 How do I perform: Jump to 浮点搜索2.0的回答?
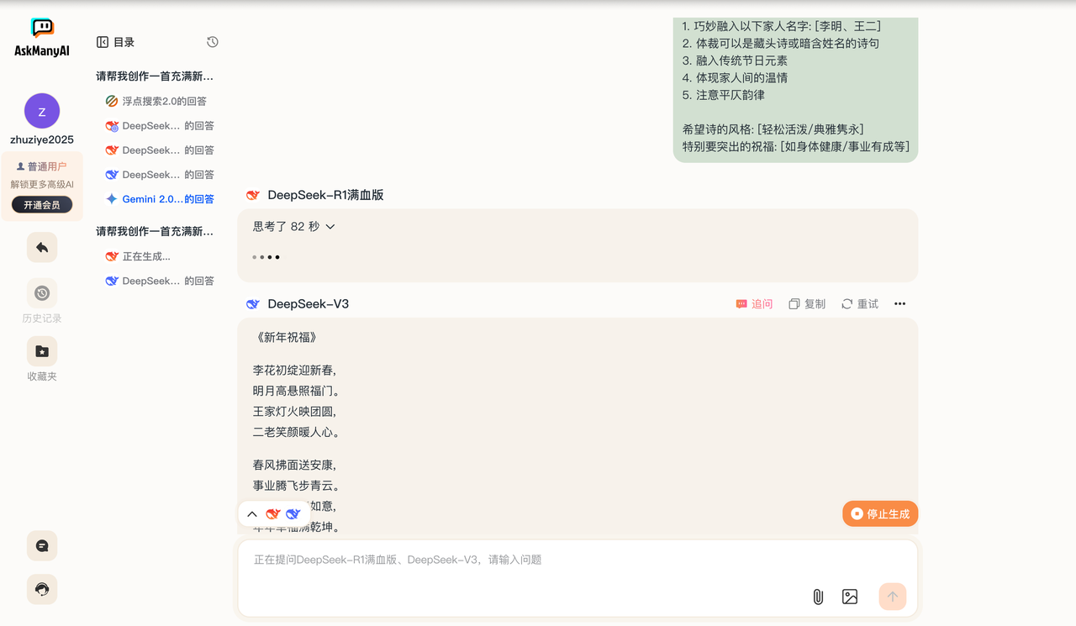165,101
